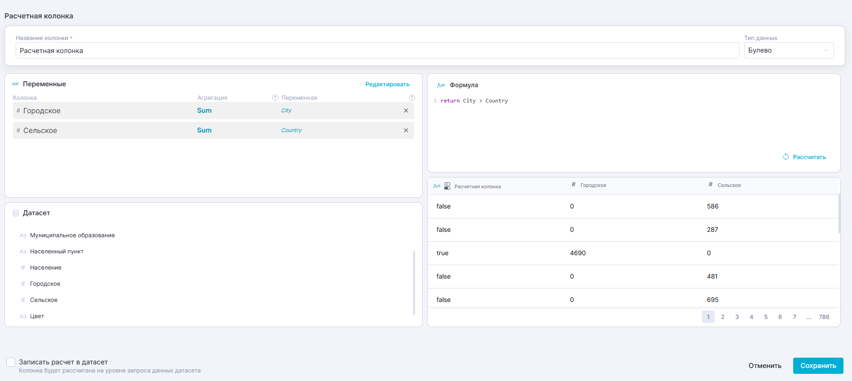Click the column name input field
The height and width of the screenshot is (381, 852).
377,50
